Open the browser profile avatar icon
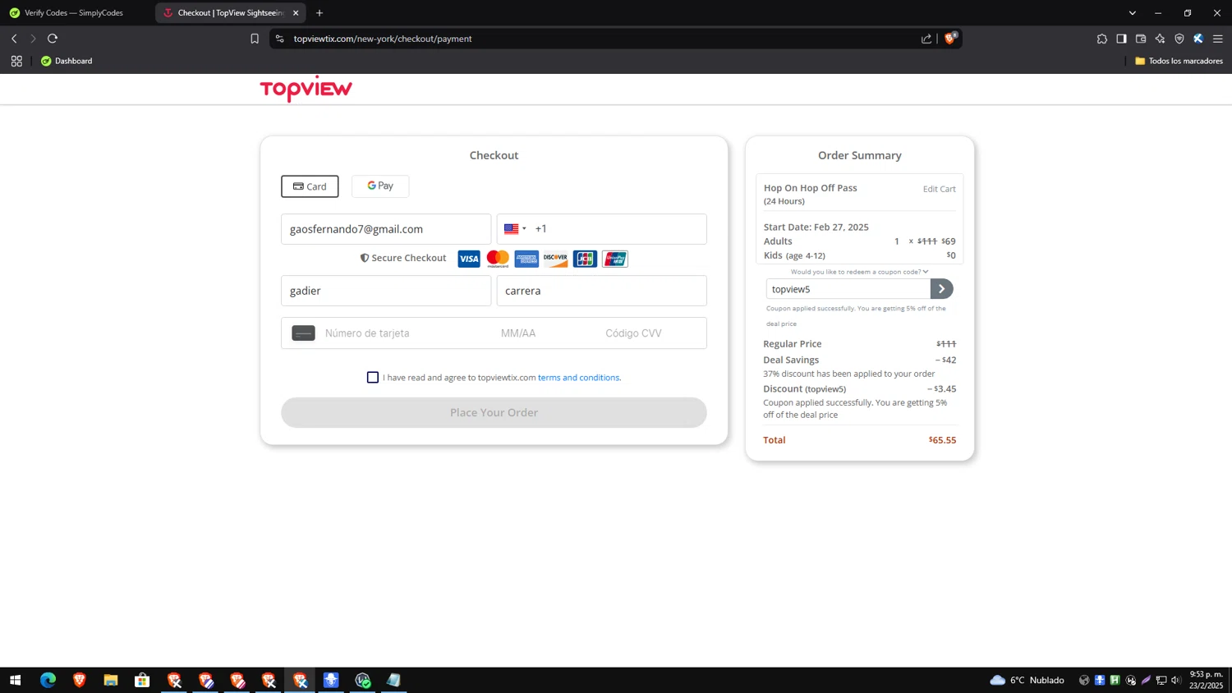This screenshot has height=693, width=1232. pos(1198,39)
